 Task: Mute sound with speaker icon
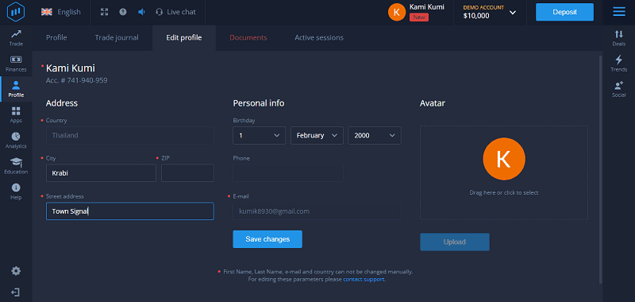tap(141, 12)
